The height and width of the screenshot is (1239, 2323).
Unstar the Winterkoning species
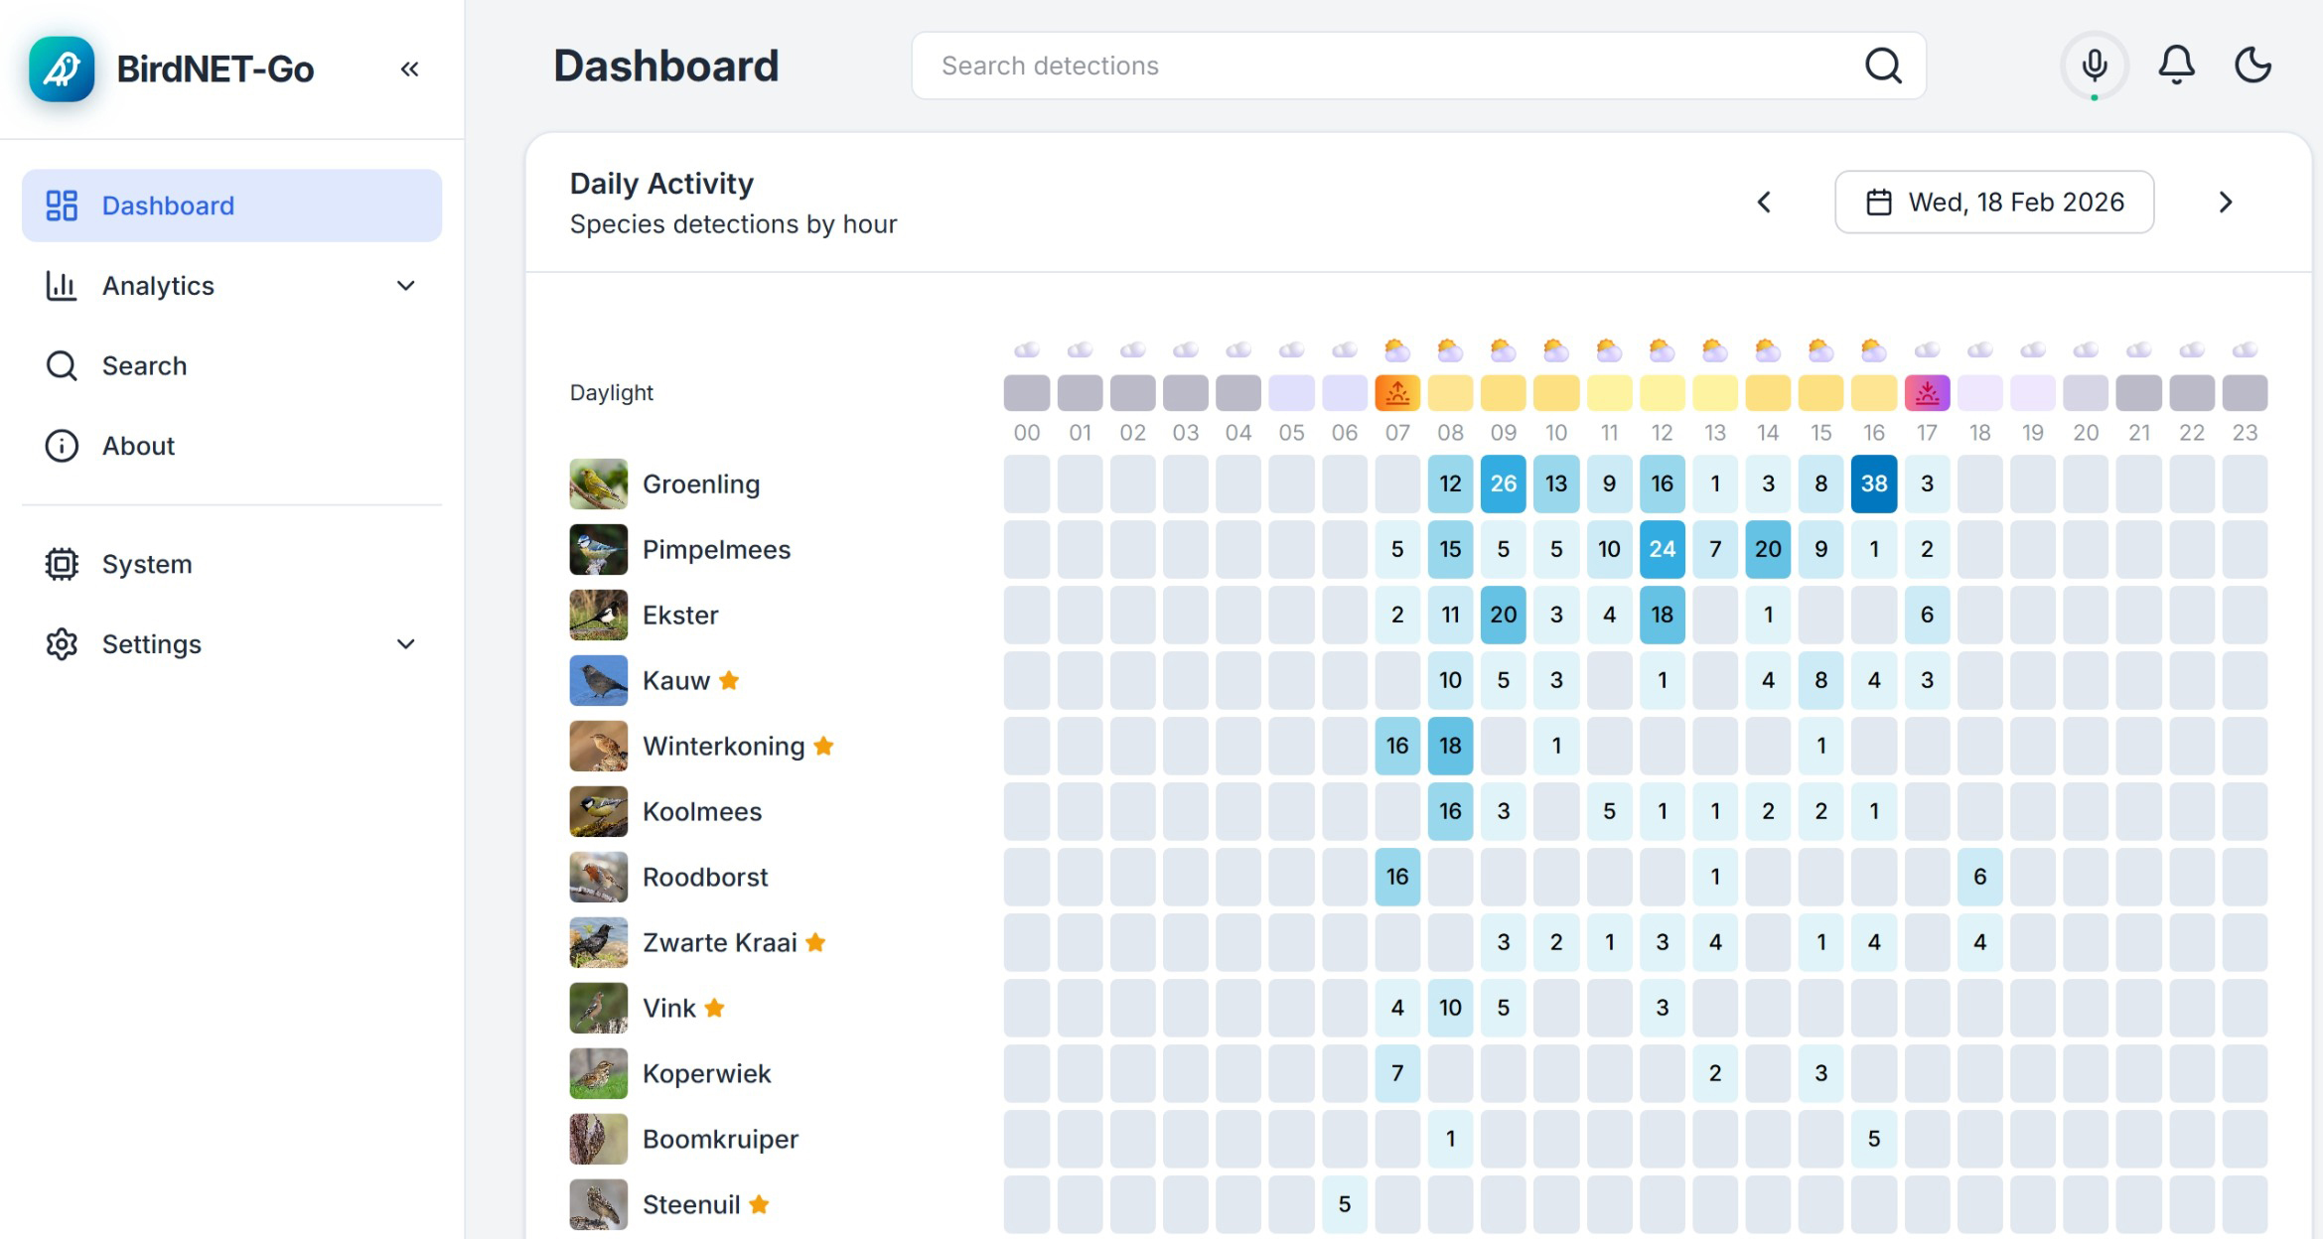click(x=823, y=745)
